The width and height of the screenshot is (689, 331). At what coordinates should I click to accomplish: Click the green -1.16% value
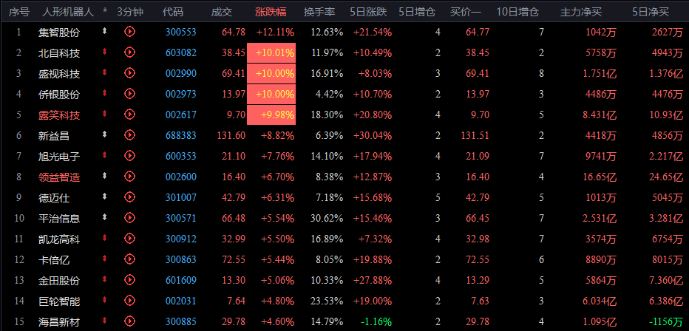[x=376, y=322]
